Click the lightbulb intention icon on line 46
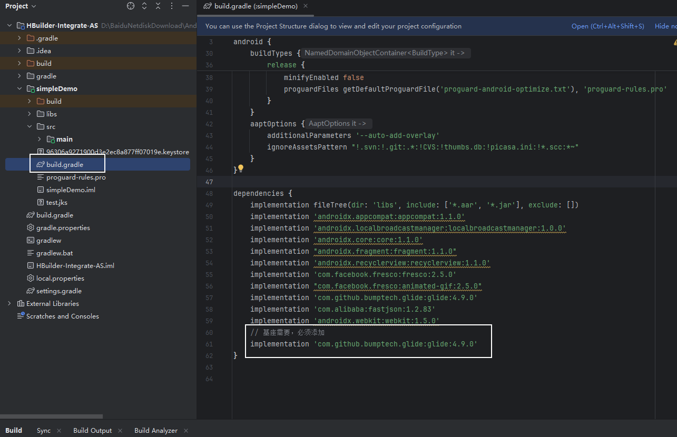Viewport: 677px width, 437px height. click(241, 168)
